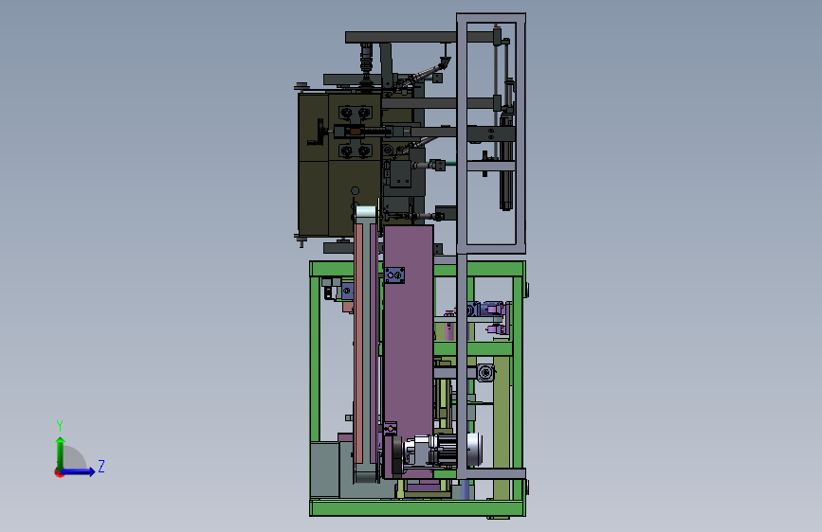Image resolution: width=822 pixels, height=532 pixels.
Task: Select the green bottom beam of the base frame
Action: coord(417,508)
